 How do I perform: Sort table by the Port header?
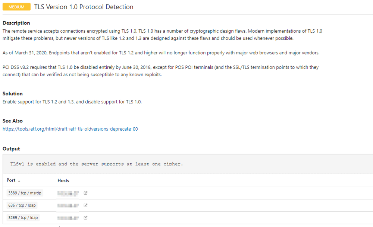(11, 180)
